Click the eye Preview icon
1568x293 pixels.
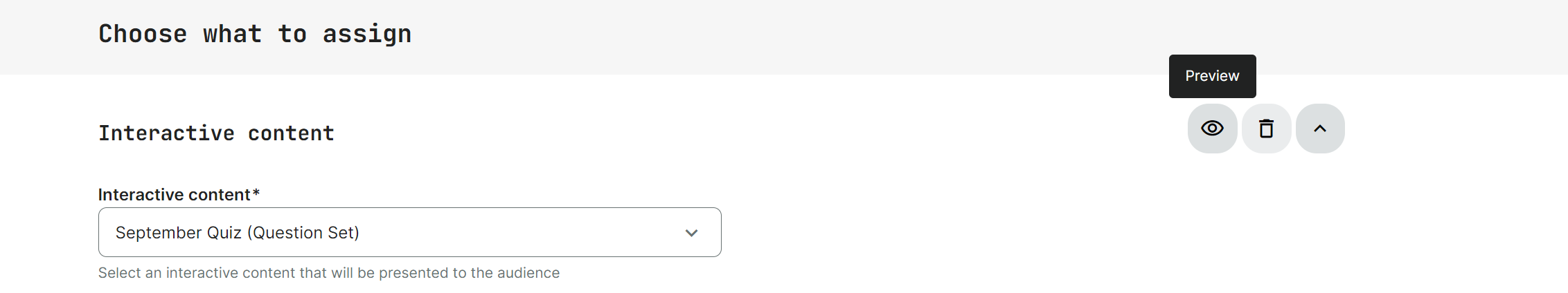1212,129
